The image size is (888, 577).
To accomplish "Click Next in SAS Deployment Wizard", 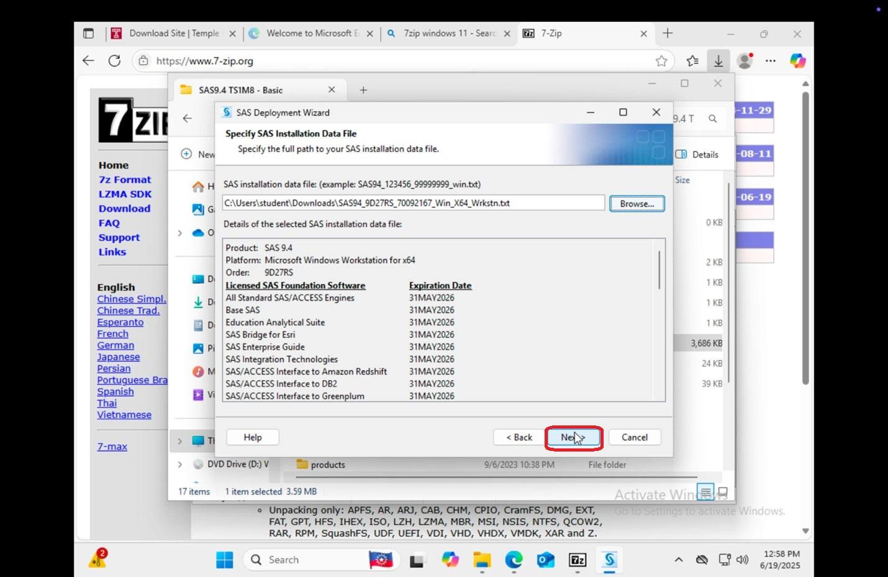I will click(x=573, y=437).
